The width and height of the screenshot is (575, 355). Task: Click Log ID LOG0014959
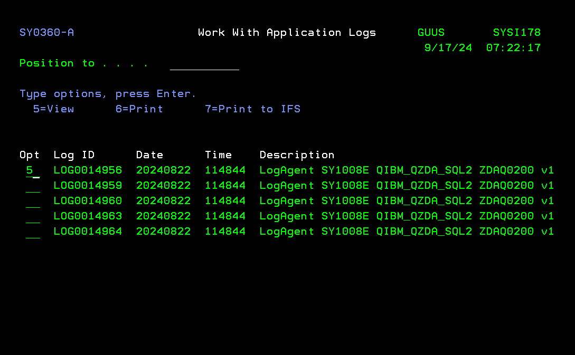click(x=88, y=185)
